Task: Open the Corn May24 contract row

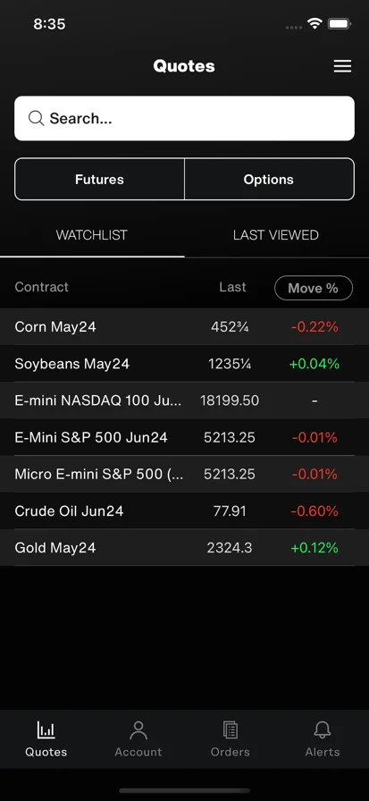Action: [184, 327]
